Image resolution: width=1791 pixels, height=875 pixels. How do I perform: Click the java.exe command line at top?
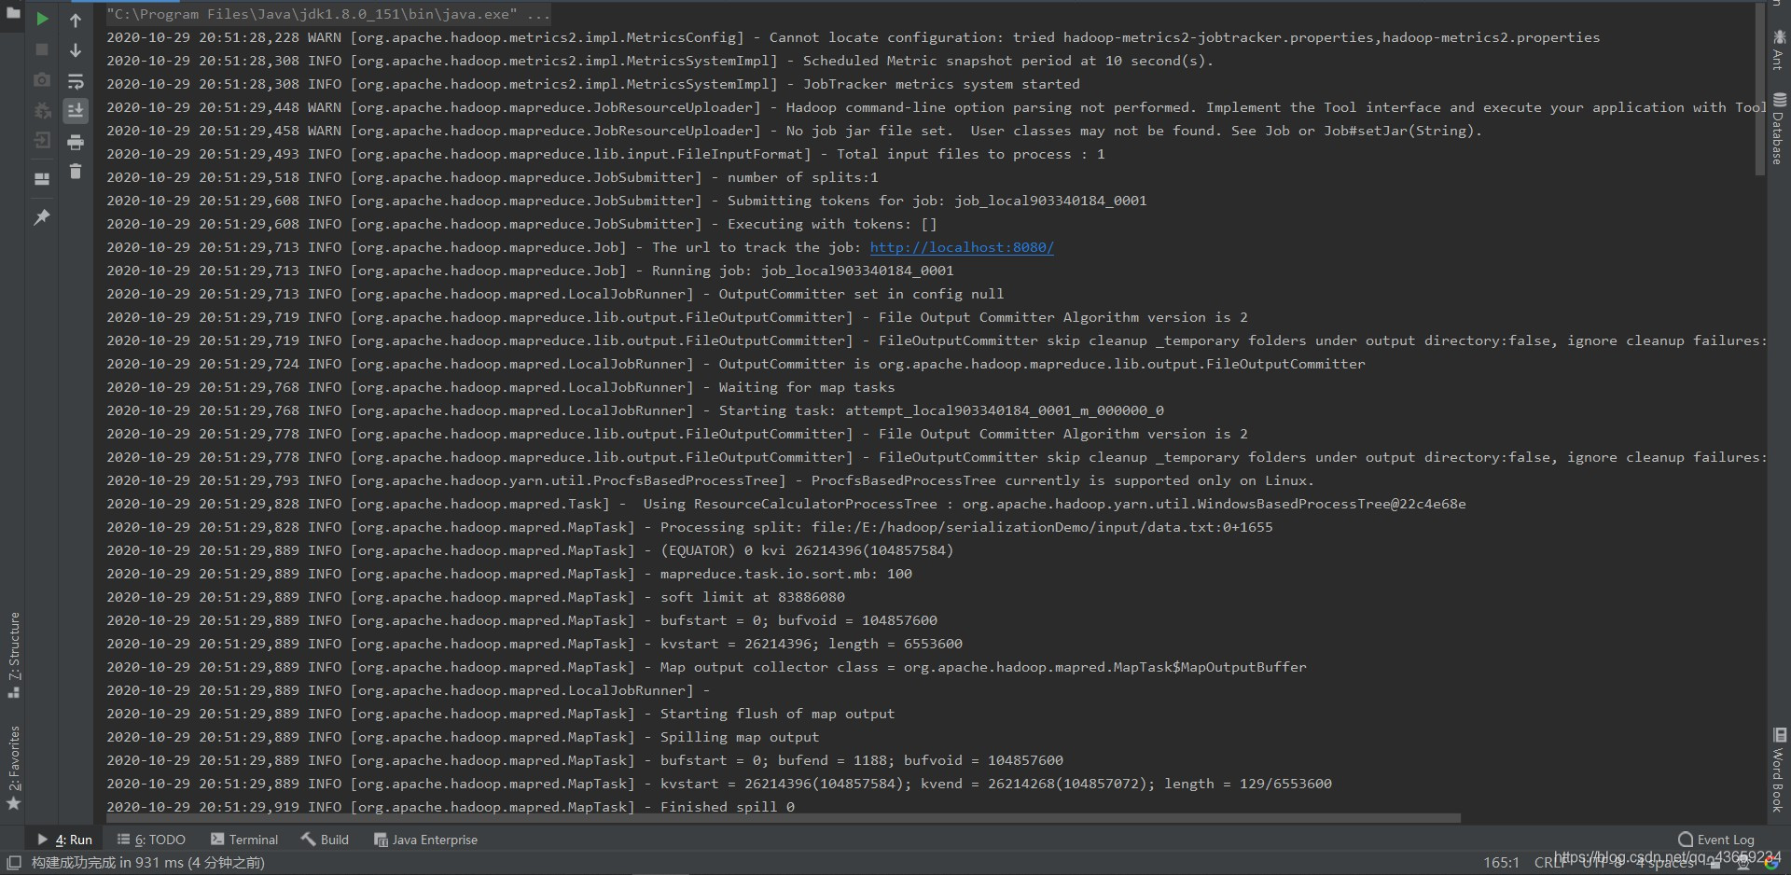[328, 14]
